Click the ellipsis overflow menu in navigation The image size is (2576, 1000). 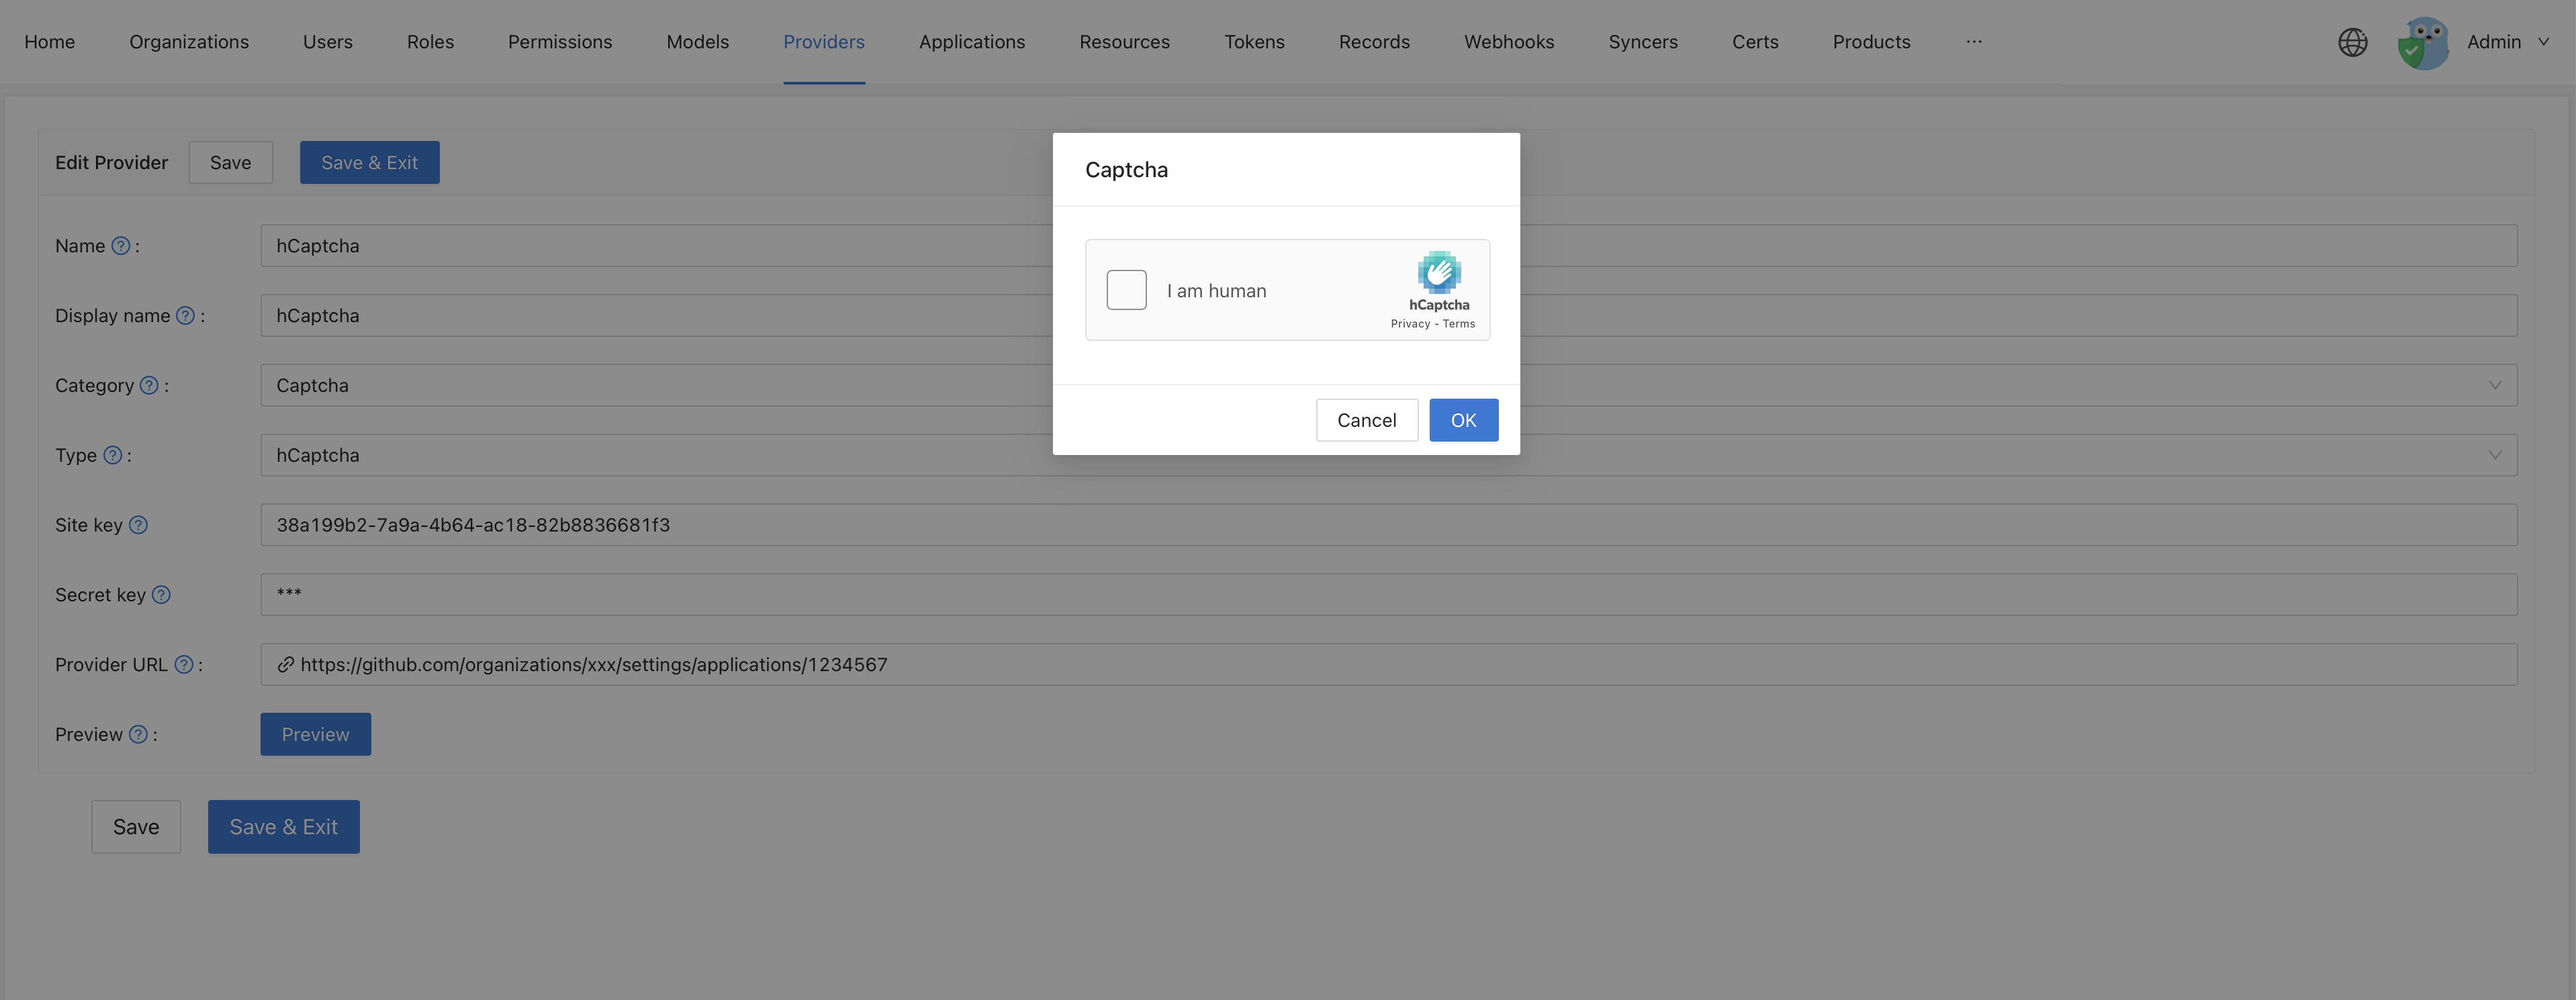1973,42
